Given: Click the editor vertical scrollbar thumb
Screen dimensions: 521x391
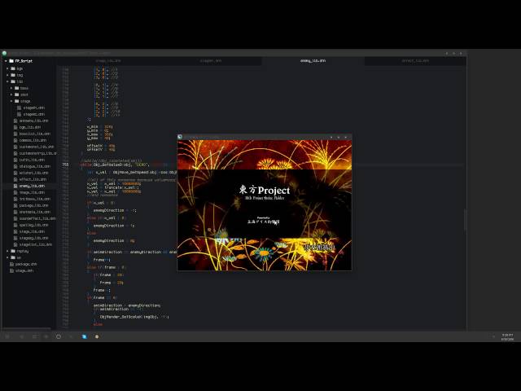Looking at the screenshot, I should [465, 220].
